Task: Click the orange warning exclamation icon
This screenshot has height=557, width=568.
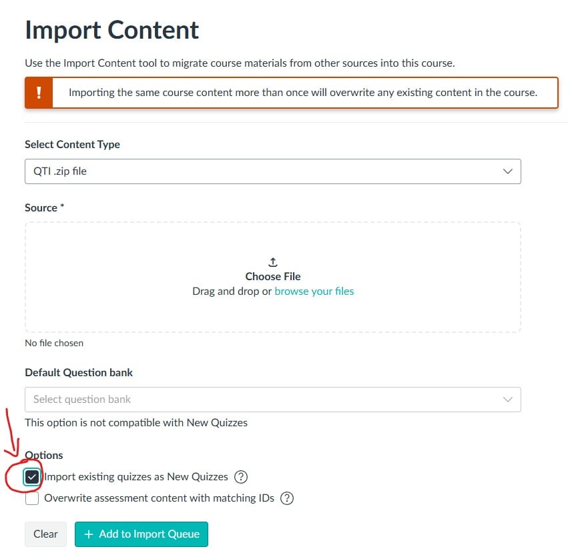Action: coord(38,93)
